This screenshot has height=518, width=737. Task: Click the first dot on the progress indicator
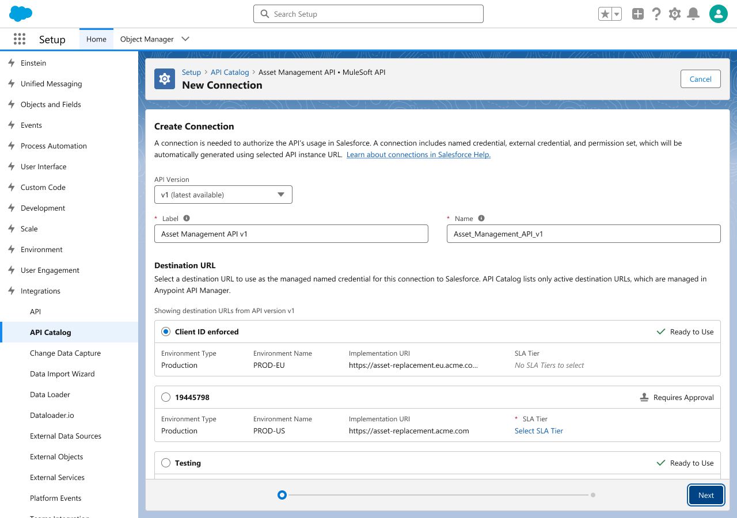pyautogui.click(x=282, y=494)
